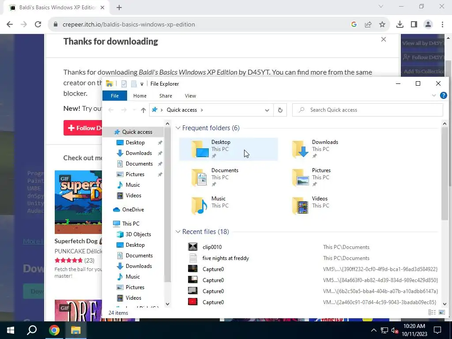Switch to the Home ribbon tab

coord(140,96)
